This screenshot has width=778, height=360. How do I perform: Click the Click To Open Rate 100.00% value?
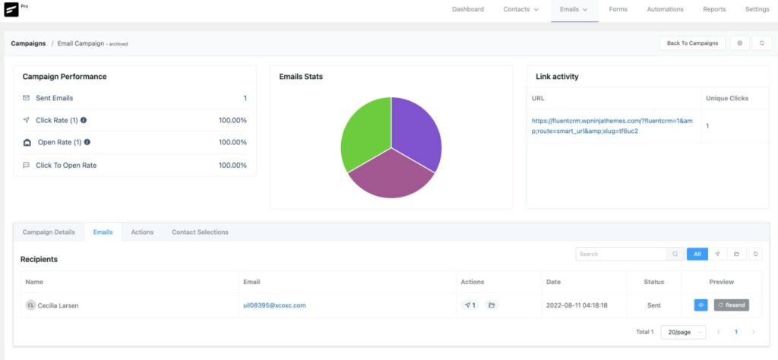232,165
